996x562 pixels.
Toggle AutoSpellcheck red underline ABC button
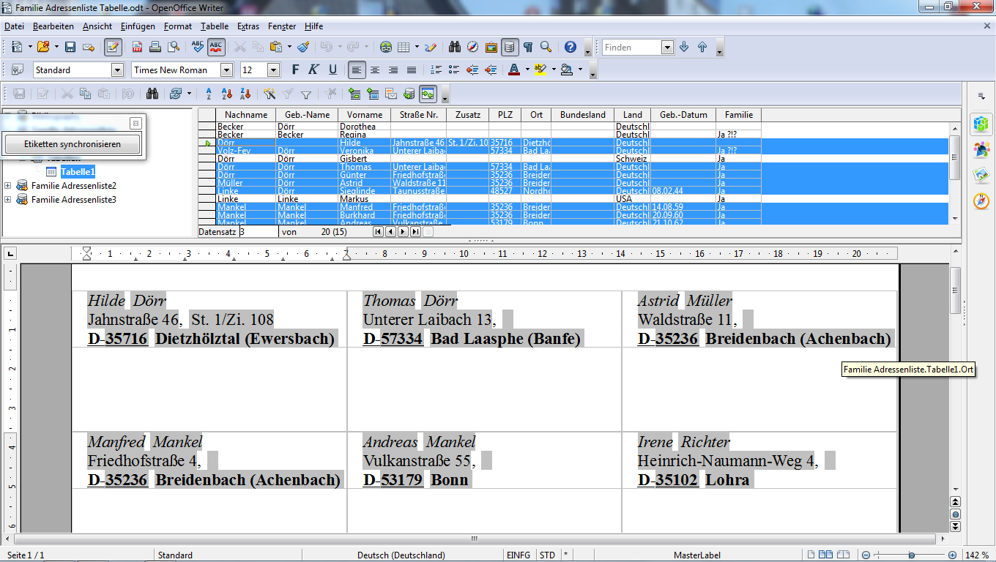point(216,47)
